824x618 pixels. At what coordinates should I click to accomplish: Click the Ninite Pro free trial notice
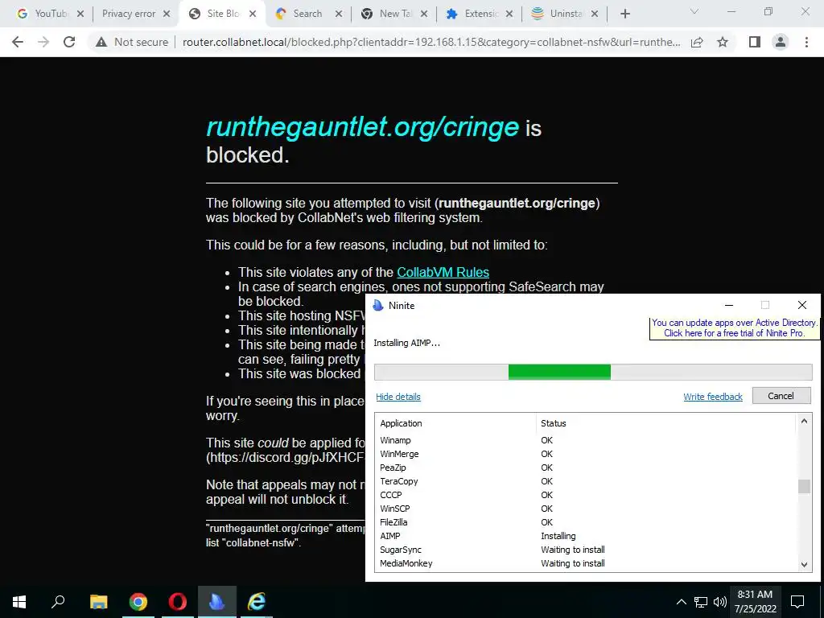[734, 328]
